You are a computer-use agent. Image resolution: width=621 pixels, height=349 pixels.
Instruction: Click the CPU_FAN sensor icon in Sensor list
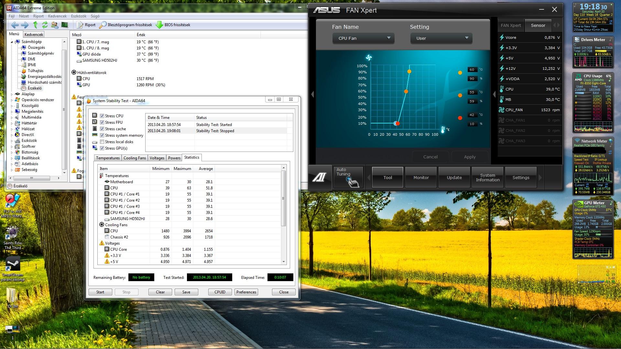click(501, 110)
